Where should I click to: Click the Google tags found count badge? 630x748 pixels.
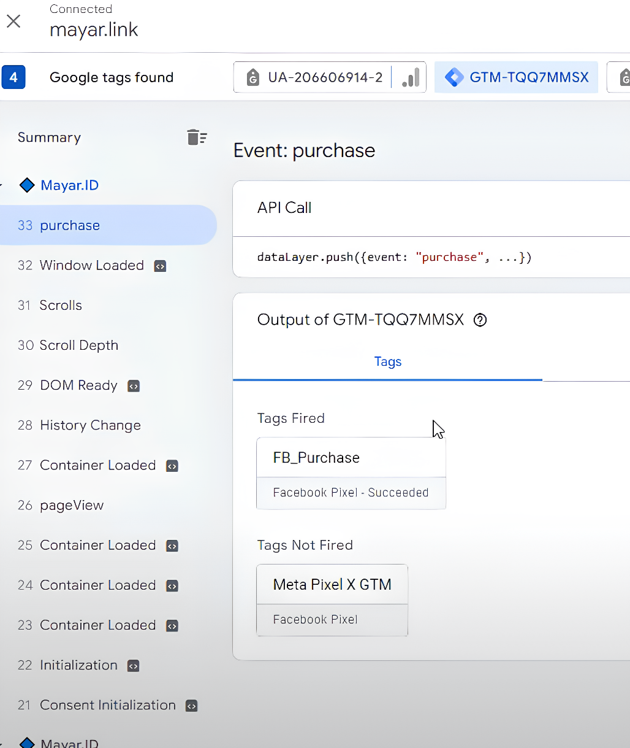point(13,78)
